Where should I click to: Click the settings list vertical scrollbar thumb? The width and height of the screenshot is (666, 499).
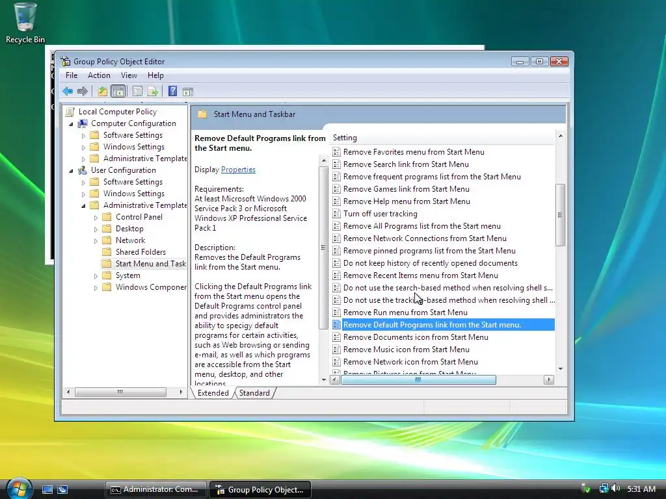coord(560,214)
